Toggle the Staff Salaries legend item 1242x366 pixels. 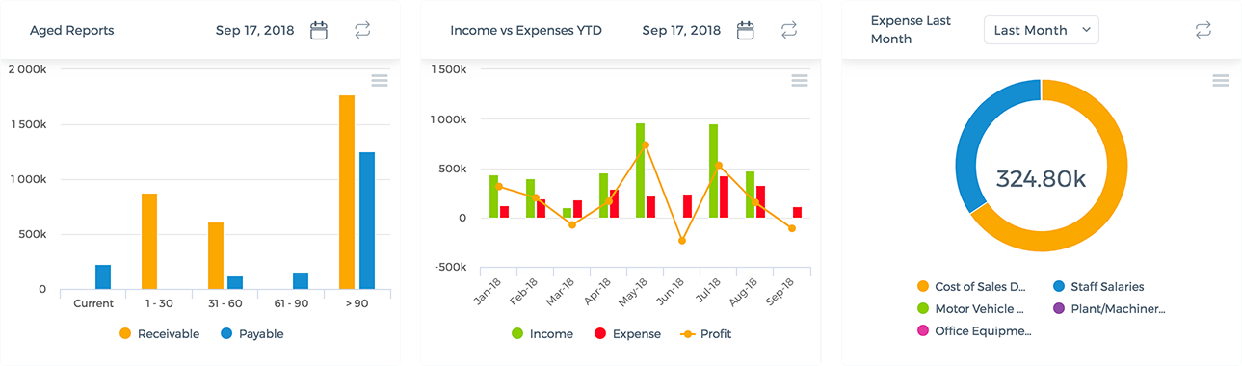click(x=1097, y=287)
